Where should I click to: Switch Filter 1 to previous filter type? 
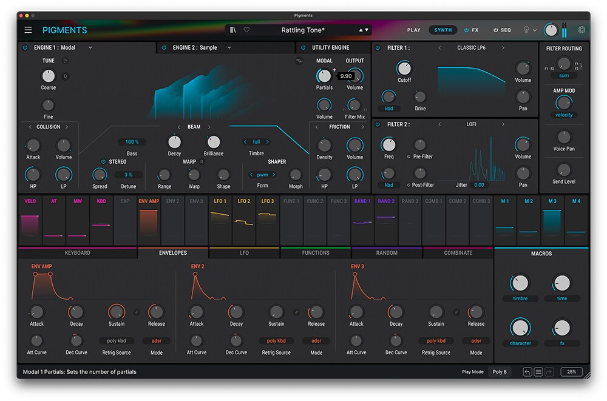coord(439,48)
